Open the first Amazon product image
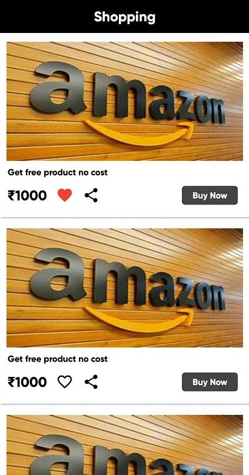Viewport: 249px width, 475px height. click(124, 101)
